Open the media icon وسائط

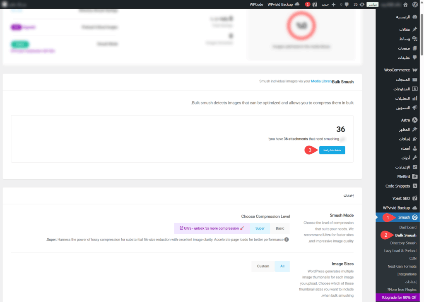(x=415, y=38)
